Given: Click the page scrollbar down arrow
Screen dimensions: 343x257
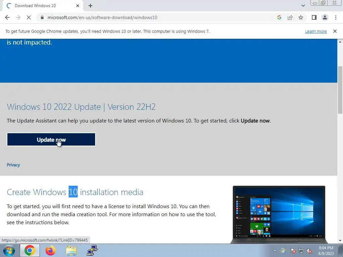Looking at the screenshot, I should pyautogui.click(x=340, y=241).
